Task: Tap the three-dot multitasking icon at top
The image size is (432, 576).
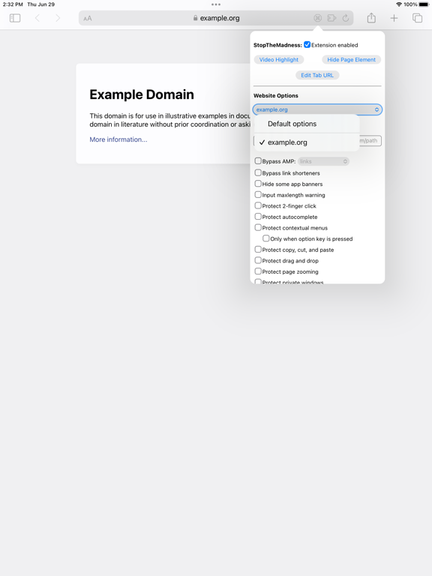Action: pyautogui.click(x=216, y=4)
